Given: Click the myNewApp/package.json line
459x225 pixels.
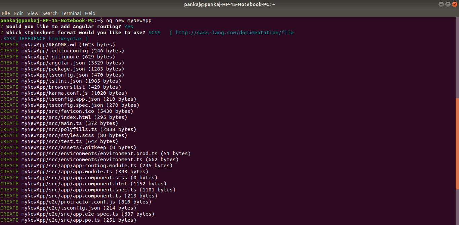Looking at the screenshot, I should click(62, 69).
